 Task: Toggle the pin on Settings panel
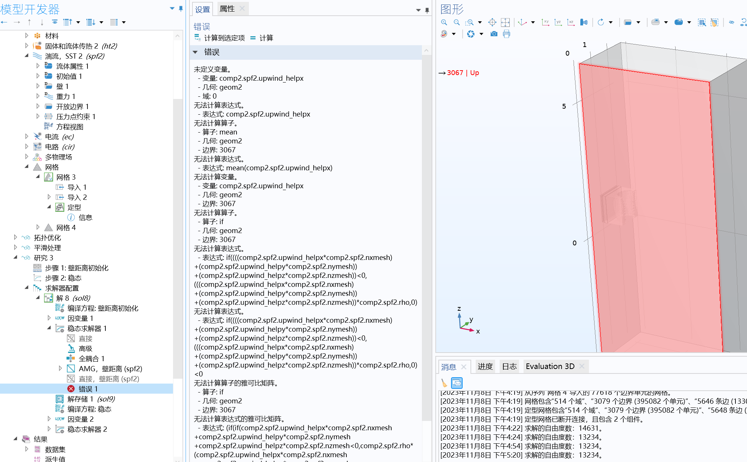427,10
